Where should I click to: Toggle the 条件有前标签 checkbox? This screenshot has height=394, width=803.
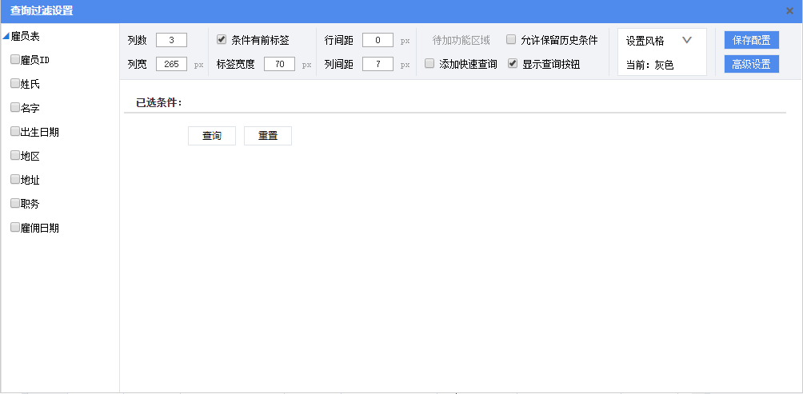coord(222,40)
